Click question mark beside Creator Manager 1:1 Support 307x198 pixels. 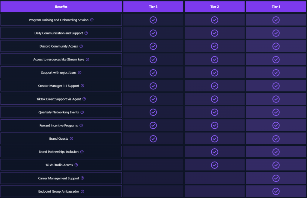82,86
